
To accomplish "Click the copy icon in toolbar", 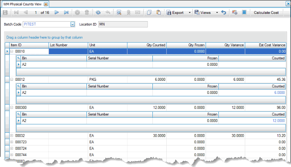I will pyautogui.click(x=149, y=12).
